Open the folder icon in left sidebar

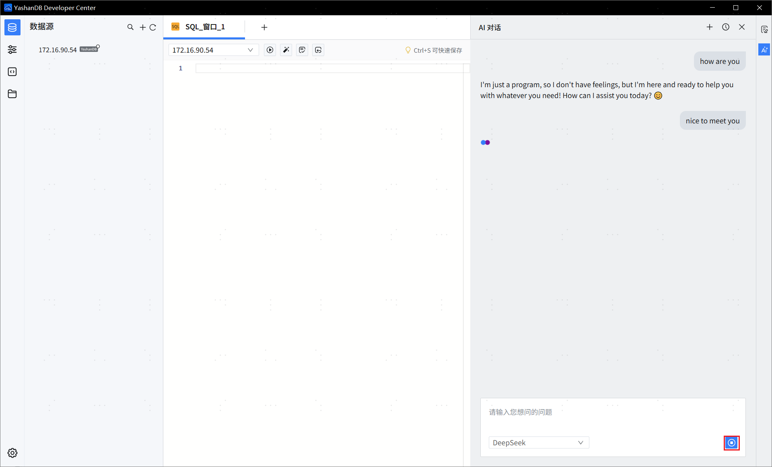(x=12, y=94)
